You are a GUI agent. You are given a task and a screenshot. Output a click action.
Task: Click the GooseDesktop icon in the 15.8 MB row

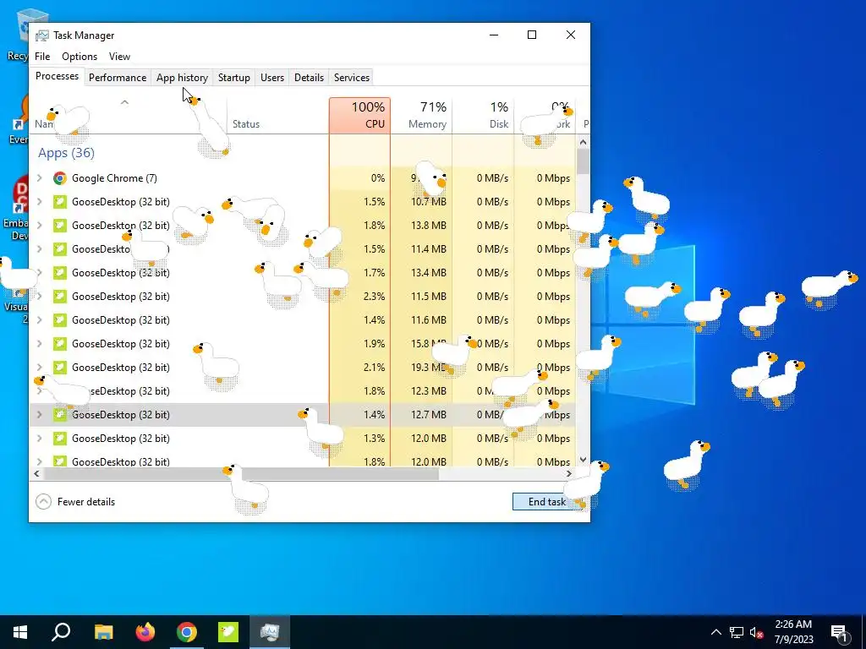point(60,344)
